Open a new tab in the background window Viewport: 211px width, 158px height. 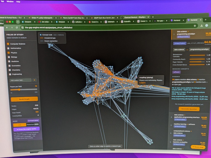pos(153,17)
